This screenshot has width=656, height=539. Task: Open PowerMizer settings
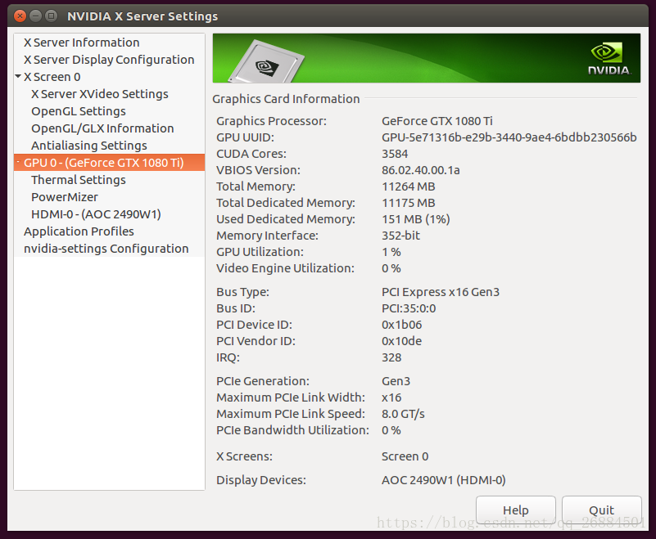point(65,197)
